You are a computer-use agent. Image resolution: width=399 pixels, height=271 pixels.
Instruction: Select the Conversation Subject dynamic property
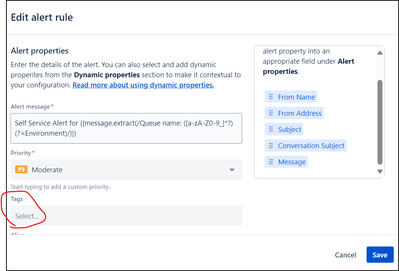[305, 145]
